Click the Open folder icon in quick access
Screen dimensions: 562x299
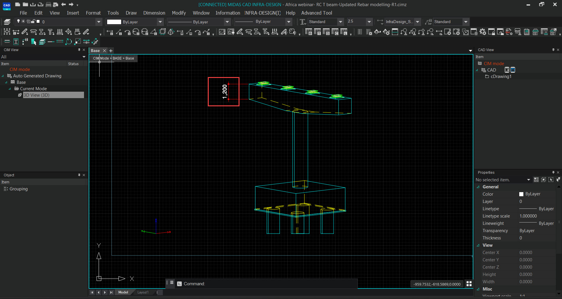click(x=25, y=4)
